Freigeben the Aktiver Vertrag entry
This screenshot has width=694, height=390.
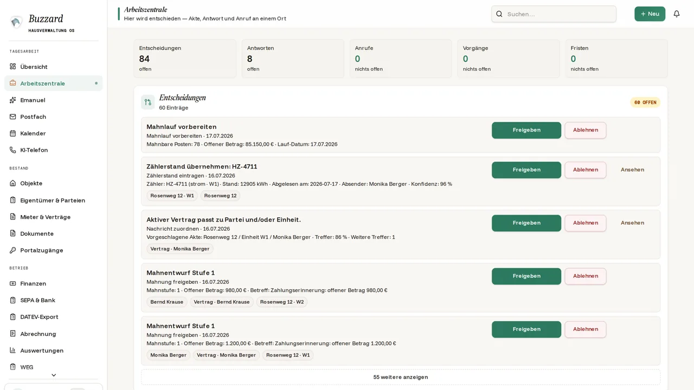click(x=526, y=223)
